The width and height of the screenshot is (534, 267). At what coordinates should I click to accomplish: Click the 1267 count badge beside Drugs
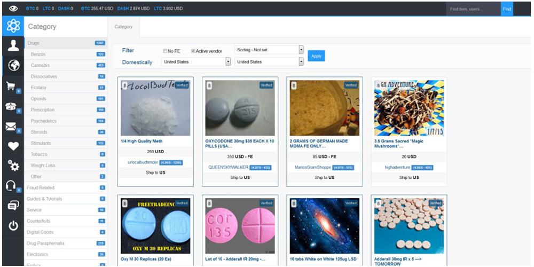100,43
